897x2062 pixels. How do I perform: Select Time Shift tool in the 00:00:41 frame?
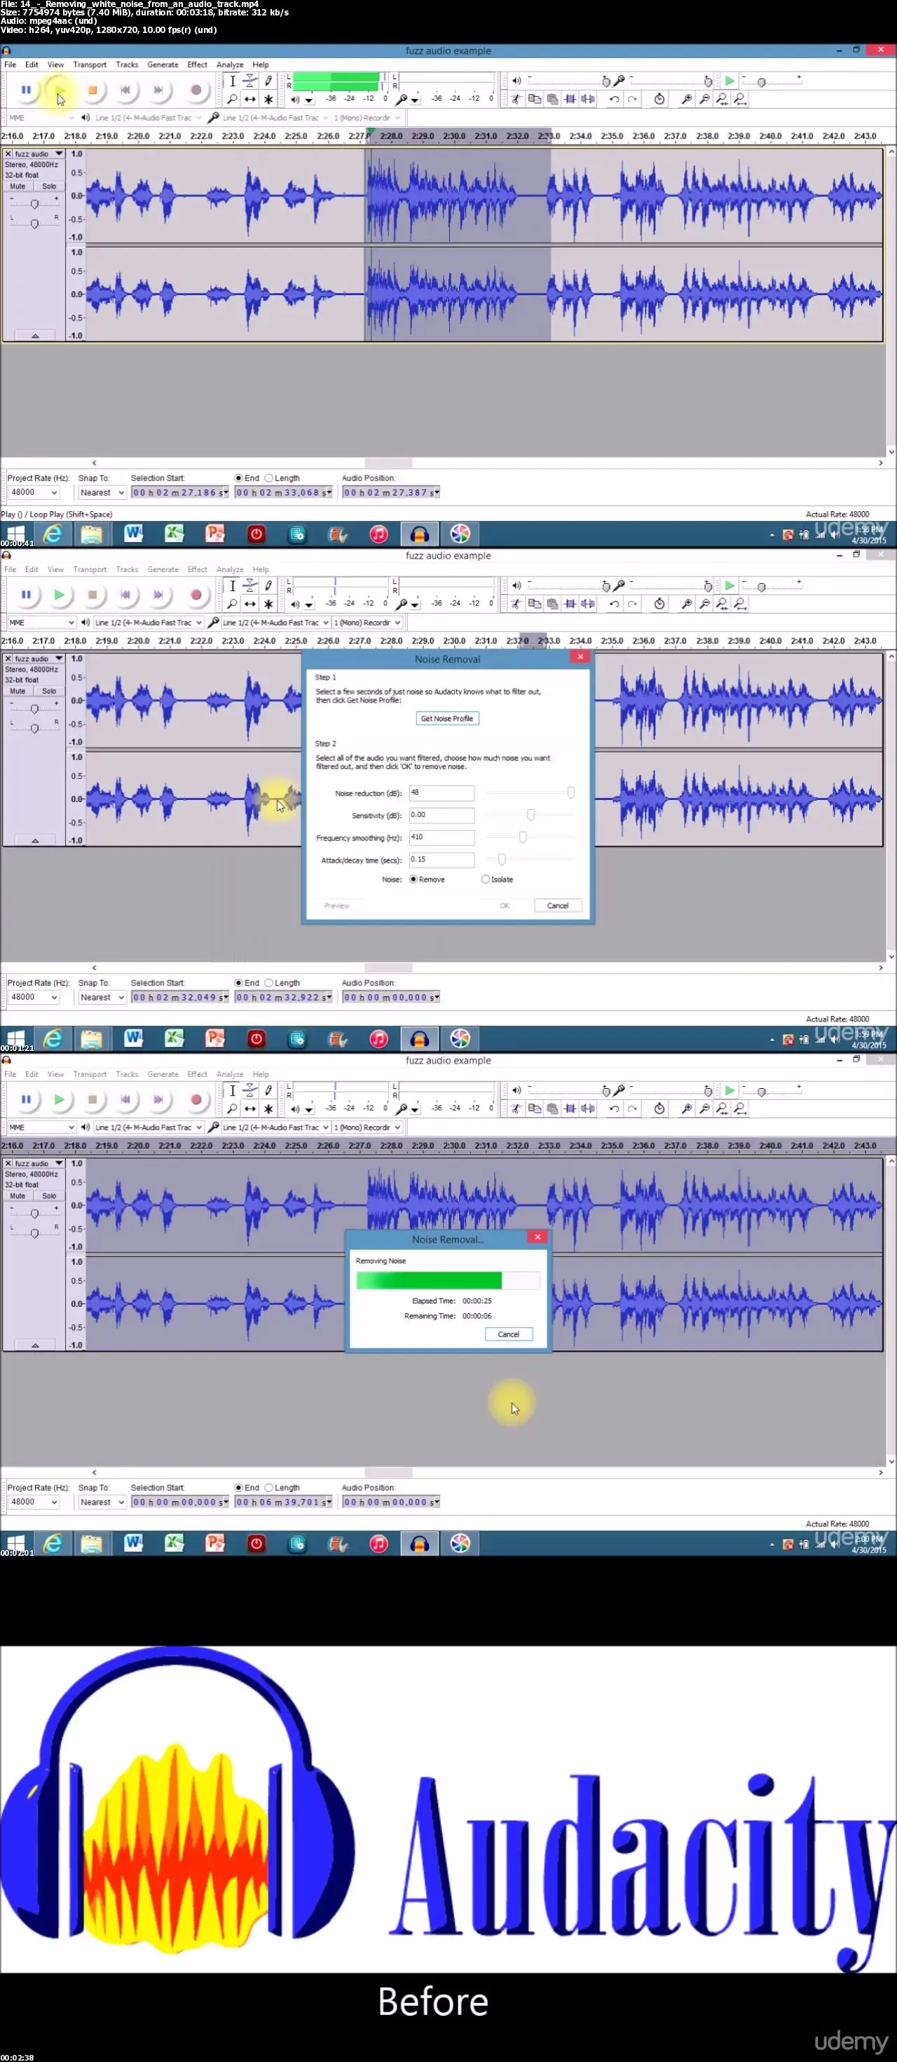[250, 100]
